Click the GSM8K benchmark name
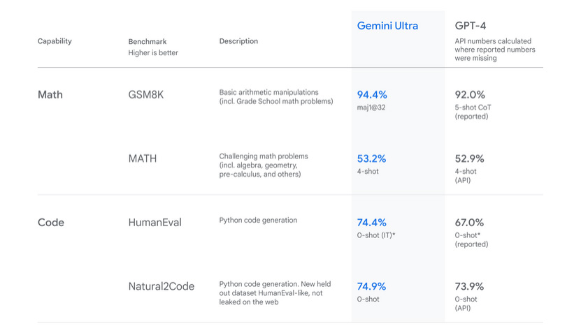Viewport: 581px width, 326px height. point(146,94)
